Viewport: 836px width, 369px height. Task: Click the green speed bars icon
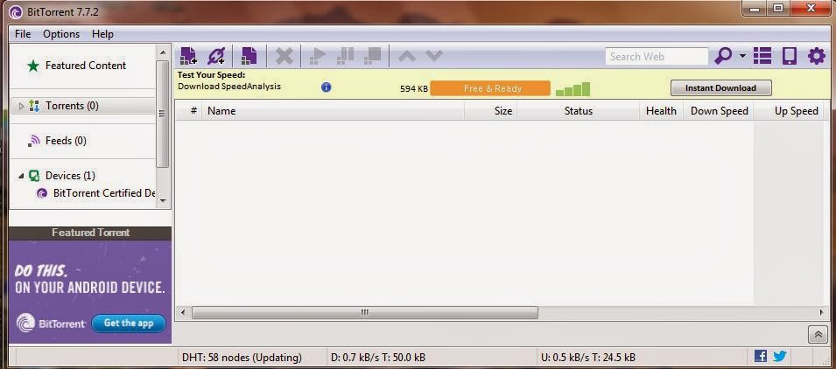pyautogui.click(x=573, y=89)
